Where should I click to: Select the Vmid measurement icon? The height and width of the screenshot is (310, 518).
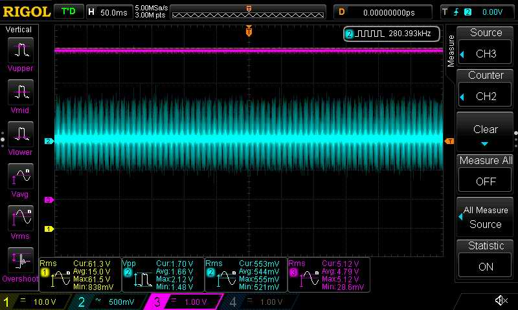pos(21,92)
